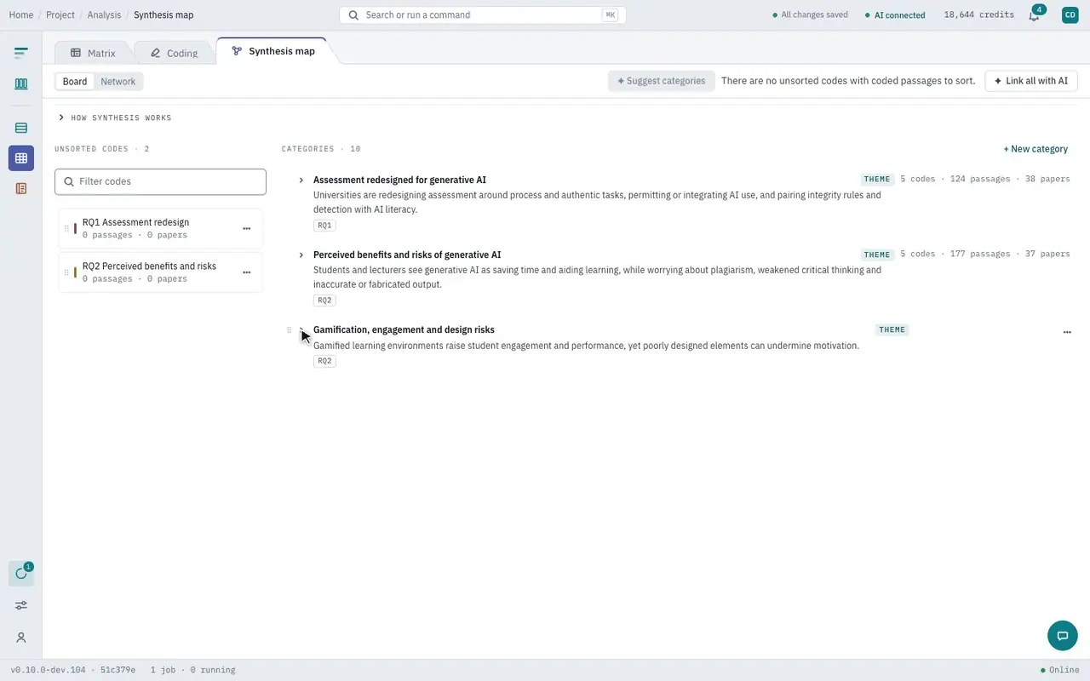1090x681 pixels.
Task: Expand Perceived benefits and risks category
Action: click(301, 255)
